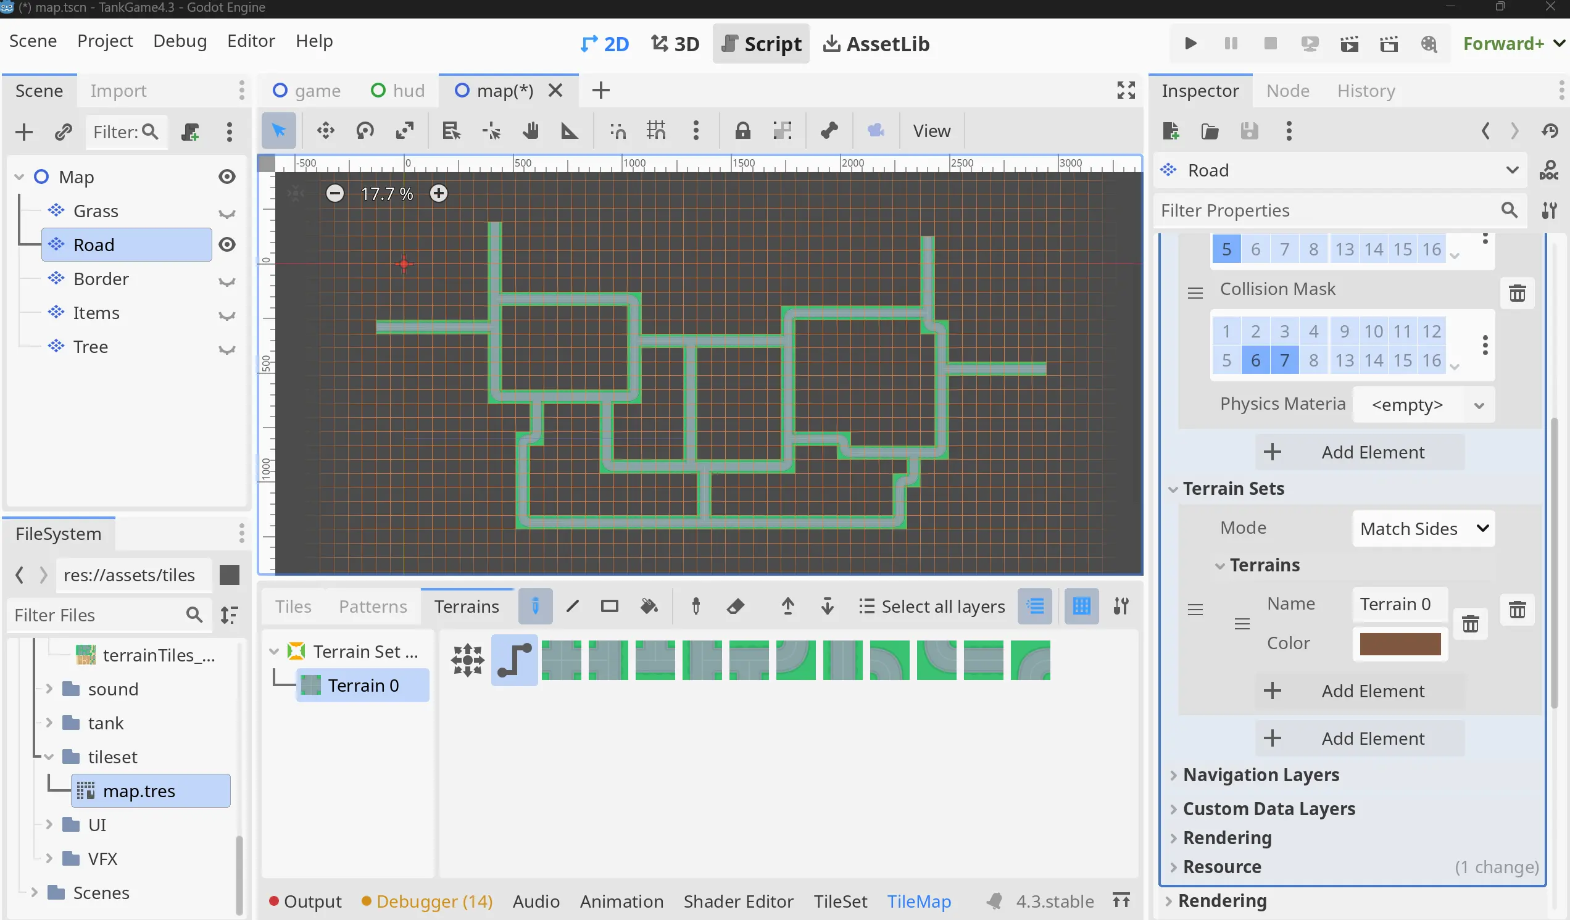The height and width of the screenshot is (920, 1570).
Task: Open the AssetLib workspace
Action: (876, 44)
